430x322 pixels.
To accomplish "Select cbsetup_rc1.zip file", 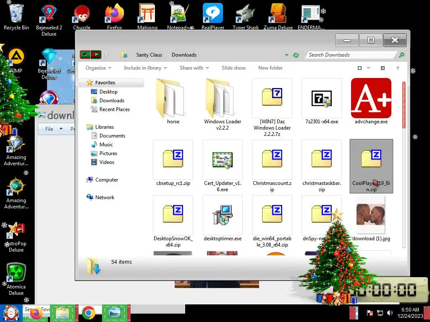I will [x=173, y=163].
